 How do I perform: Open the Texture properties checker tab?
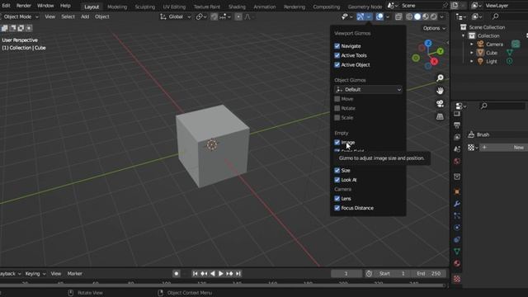click(x=457, y=279)
